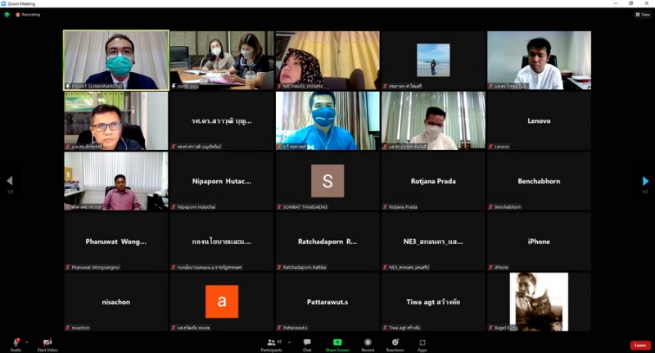Select the SOMBAT THAIBSAENG participant tile
The image size is (655, 353).
coord(327,181)
